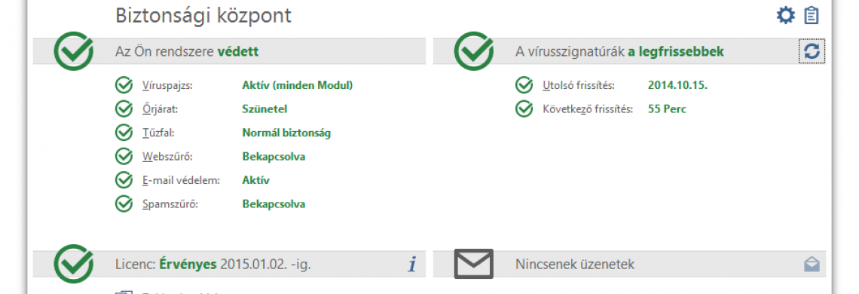Click the large checkmark beside Az Ön rendszere
This screenshot has width=859, height=294.
73,51
